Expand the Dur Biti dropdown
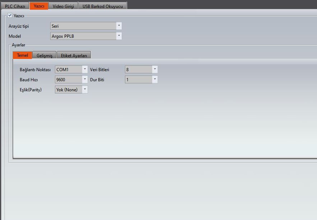 click(x=141, y=79)
